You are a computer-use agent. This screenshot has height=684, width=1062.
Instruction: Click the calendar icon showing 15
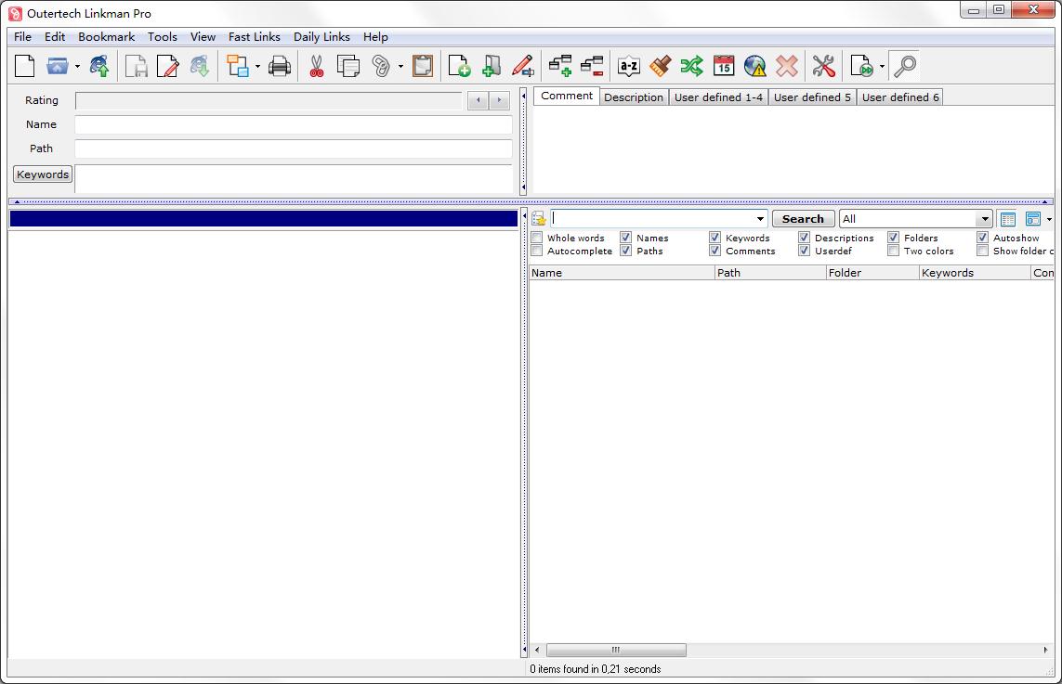pos(724,66)
